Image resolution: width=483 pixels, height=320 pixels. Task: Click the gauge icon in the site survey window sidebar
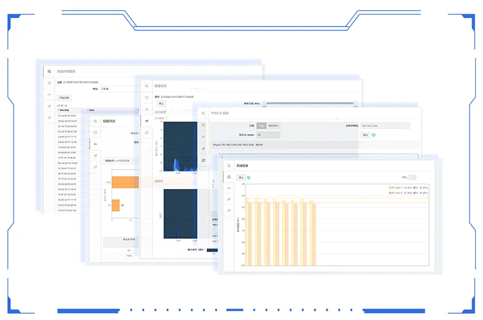(50, 95)
